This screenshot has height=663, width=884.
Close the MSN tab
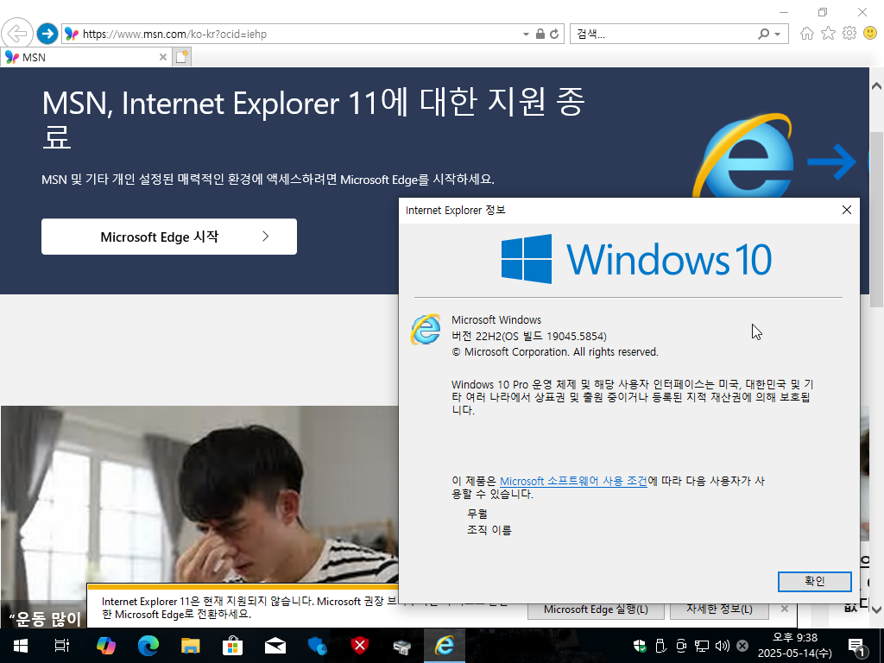point(162,57)
